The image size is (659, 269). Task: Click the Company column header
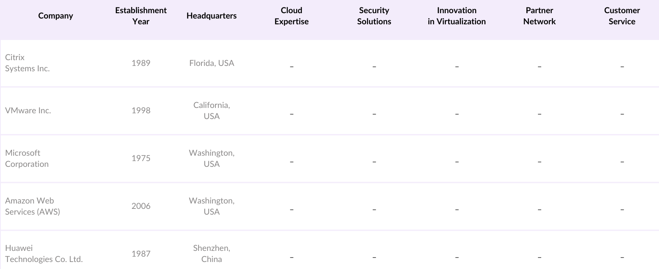coord(56,16)
